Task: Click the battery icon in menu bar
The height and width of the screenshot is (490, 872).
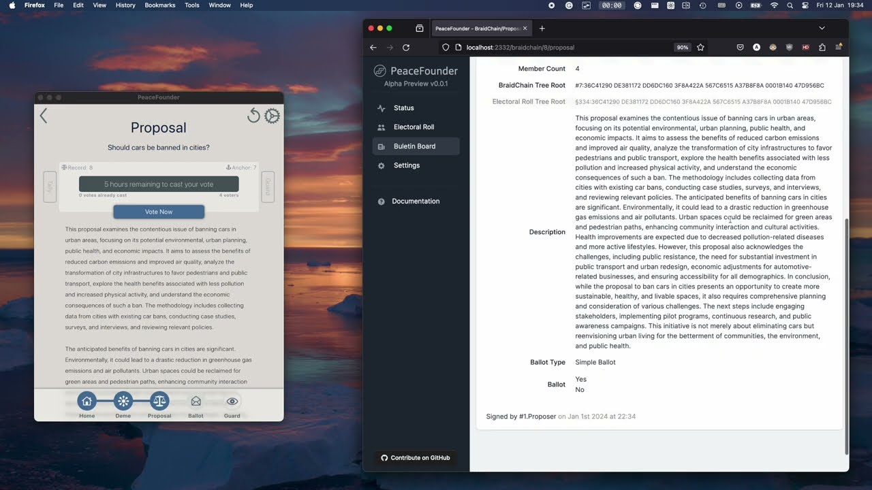Action: (756, 5)
